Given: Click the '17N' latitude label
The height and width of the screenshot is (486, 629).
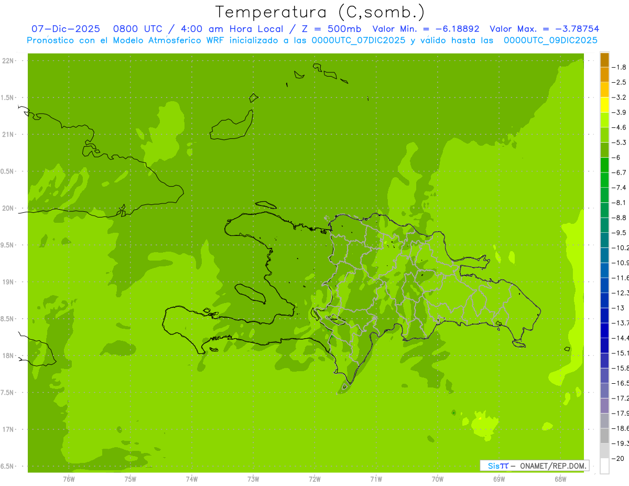Looking at the screenshot, I should [8, 429].
